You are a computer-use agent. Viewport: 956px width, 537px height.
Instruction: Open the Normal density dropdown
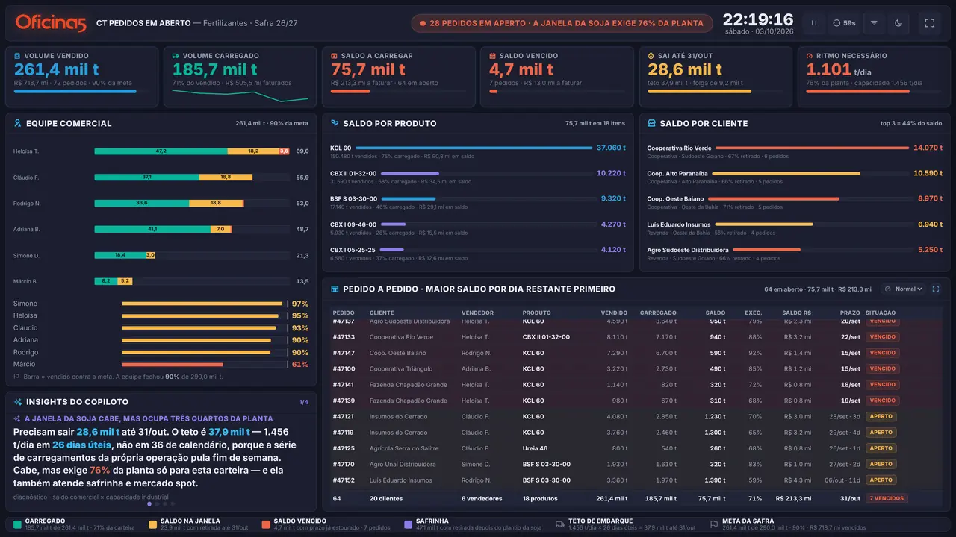(x=903, y=289)
